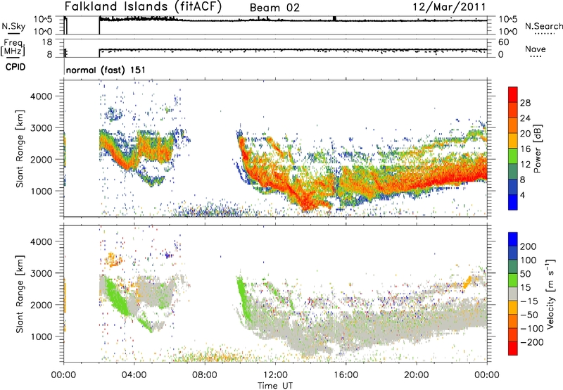The height and width of the screenshot is (390, 563).
Task: Click 'normal (fast) 151' text
Action: pos(106,70)
